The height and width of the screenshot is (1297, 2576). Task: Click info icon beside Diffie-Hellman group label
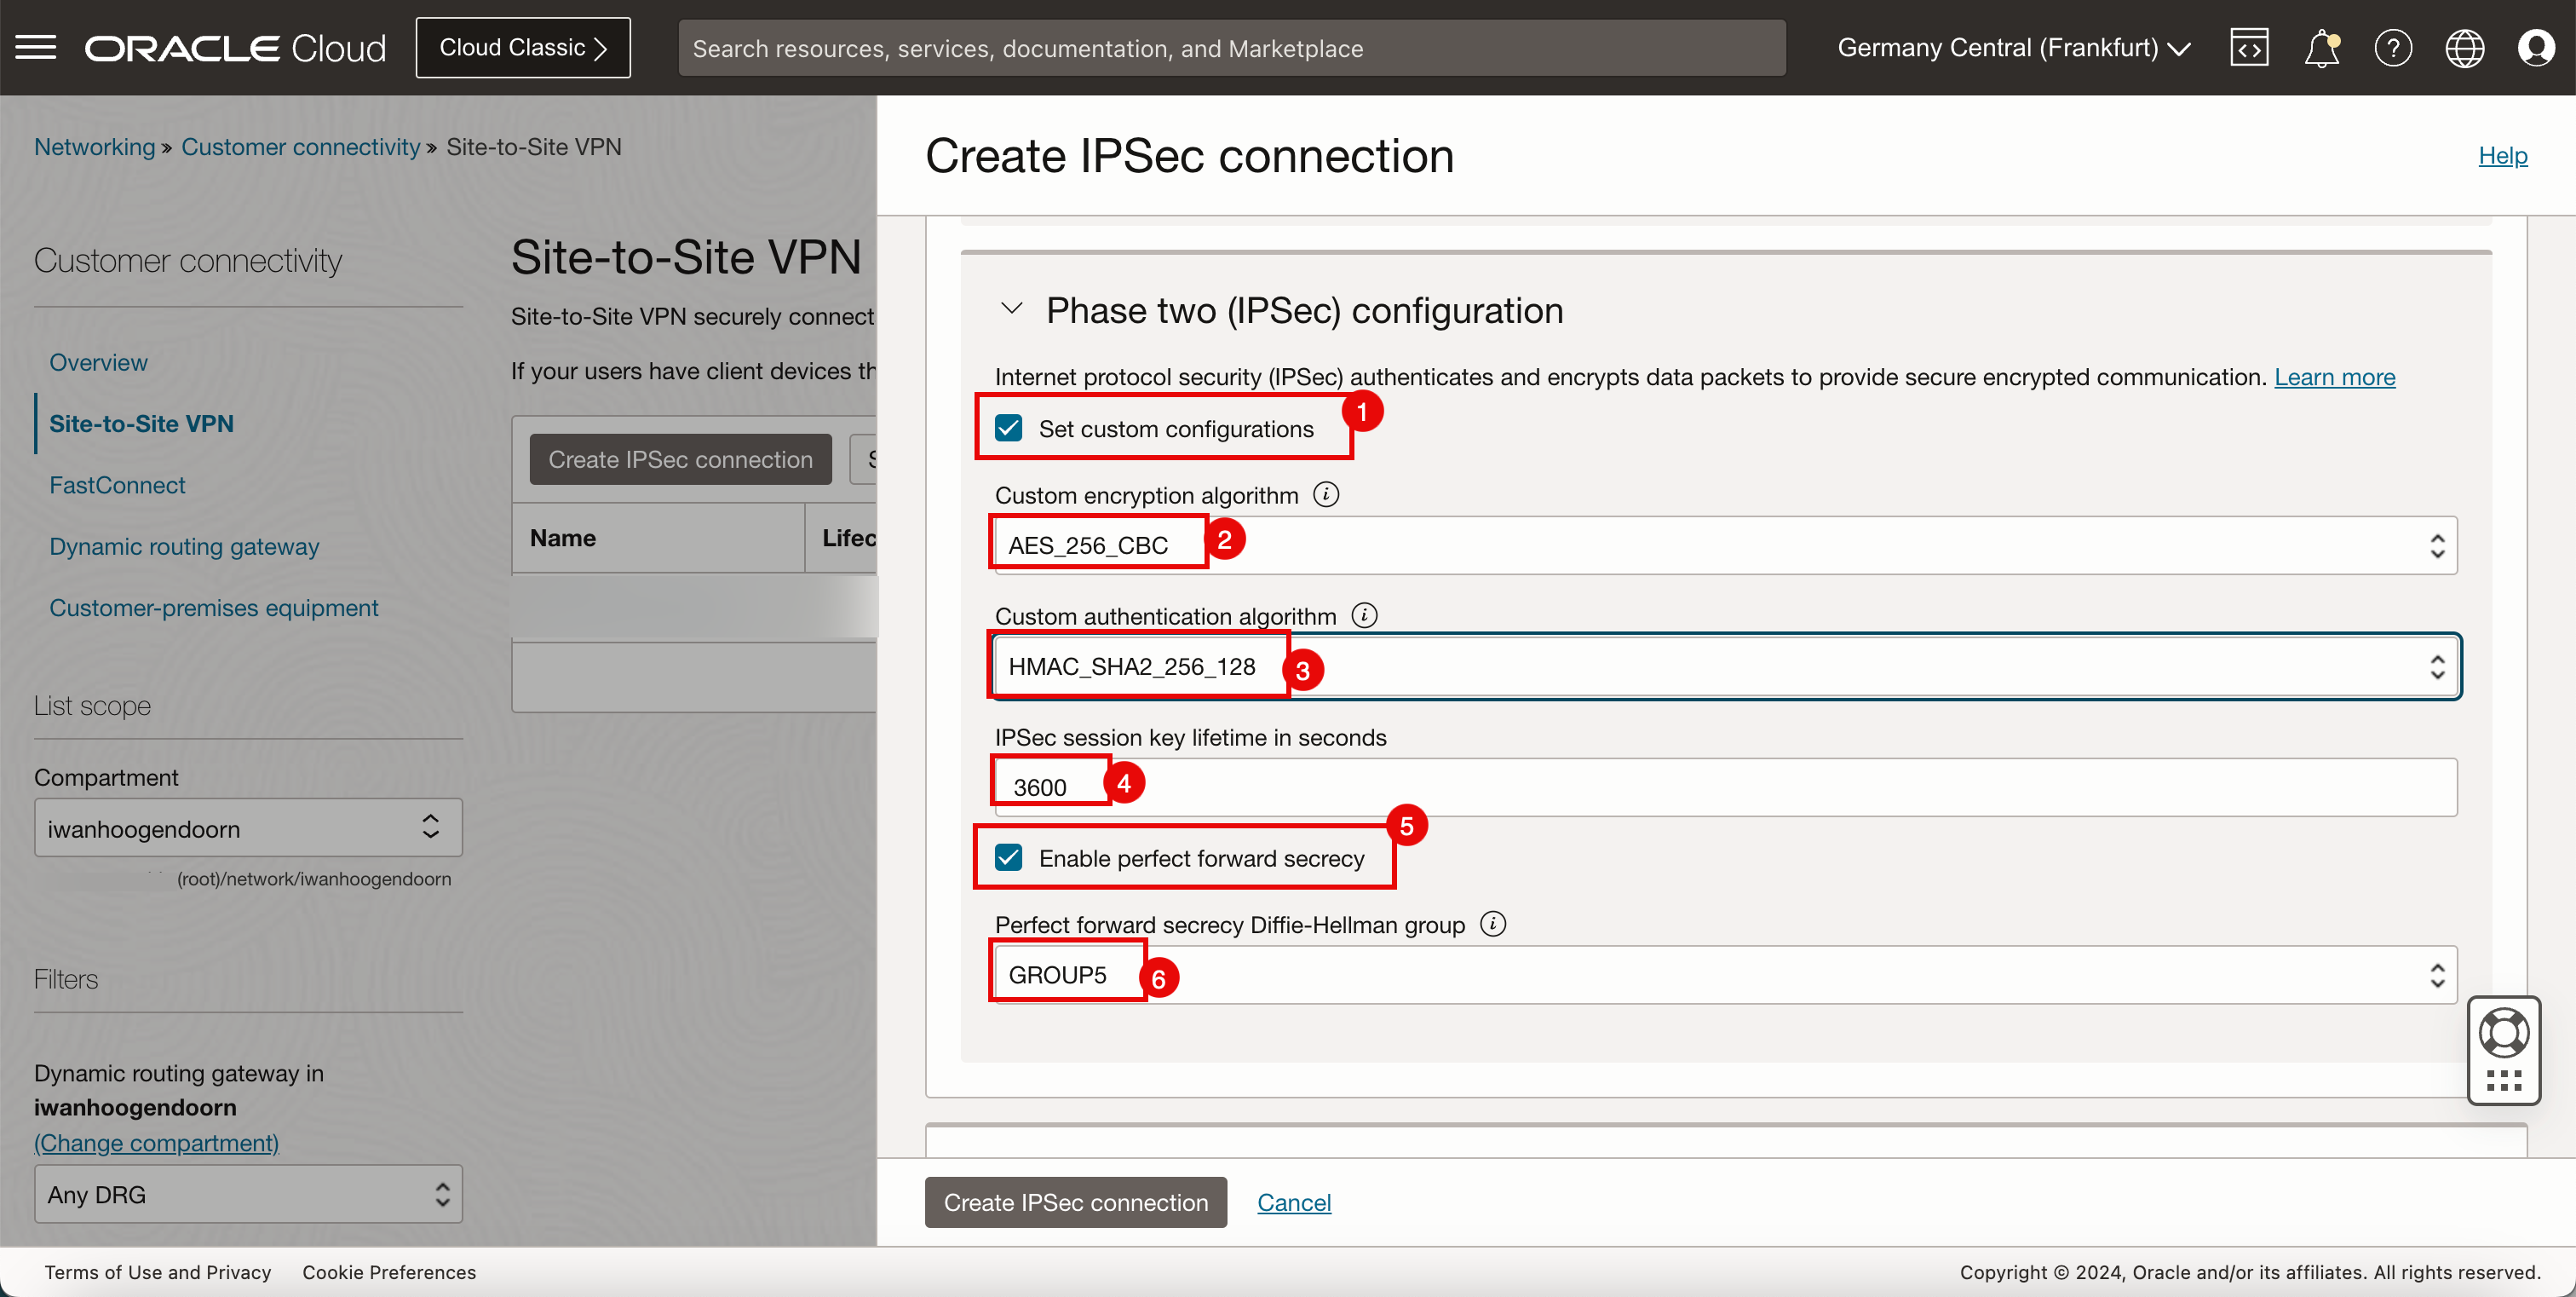[1493, 923]
